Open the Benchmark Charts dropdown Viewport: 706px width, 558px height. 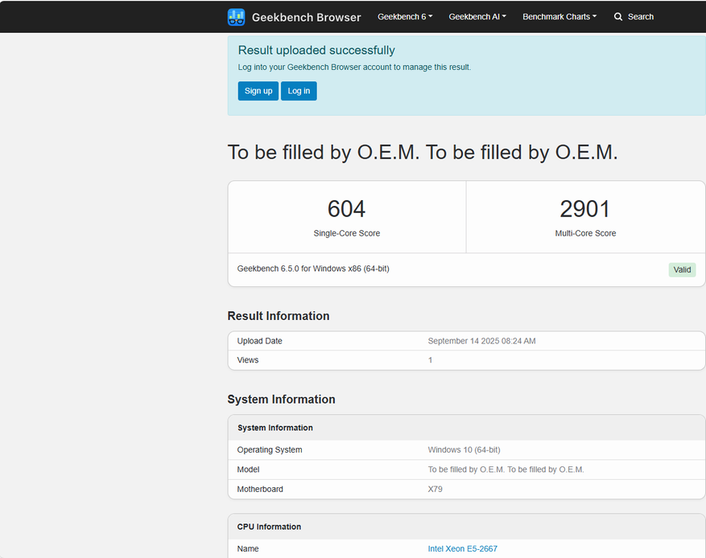coord(559,17)
